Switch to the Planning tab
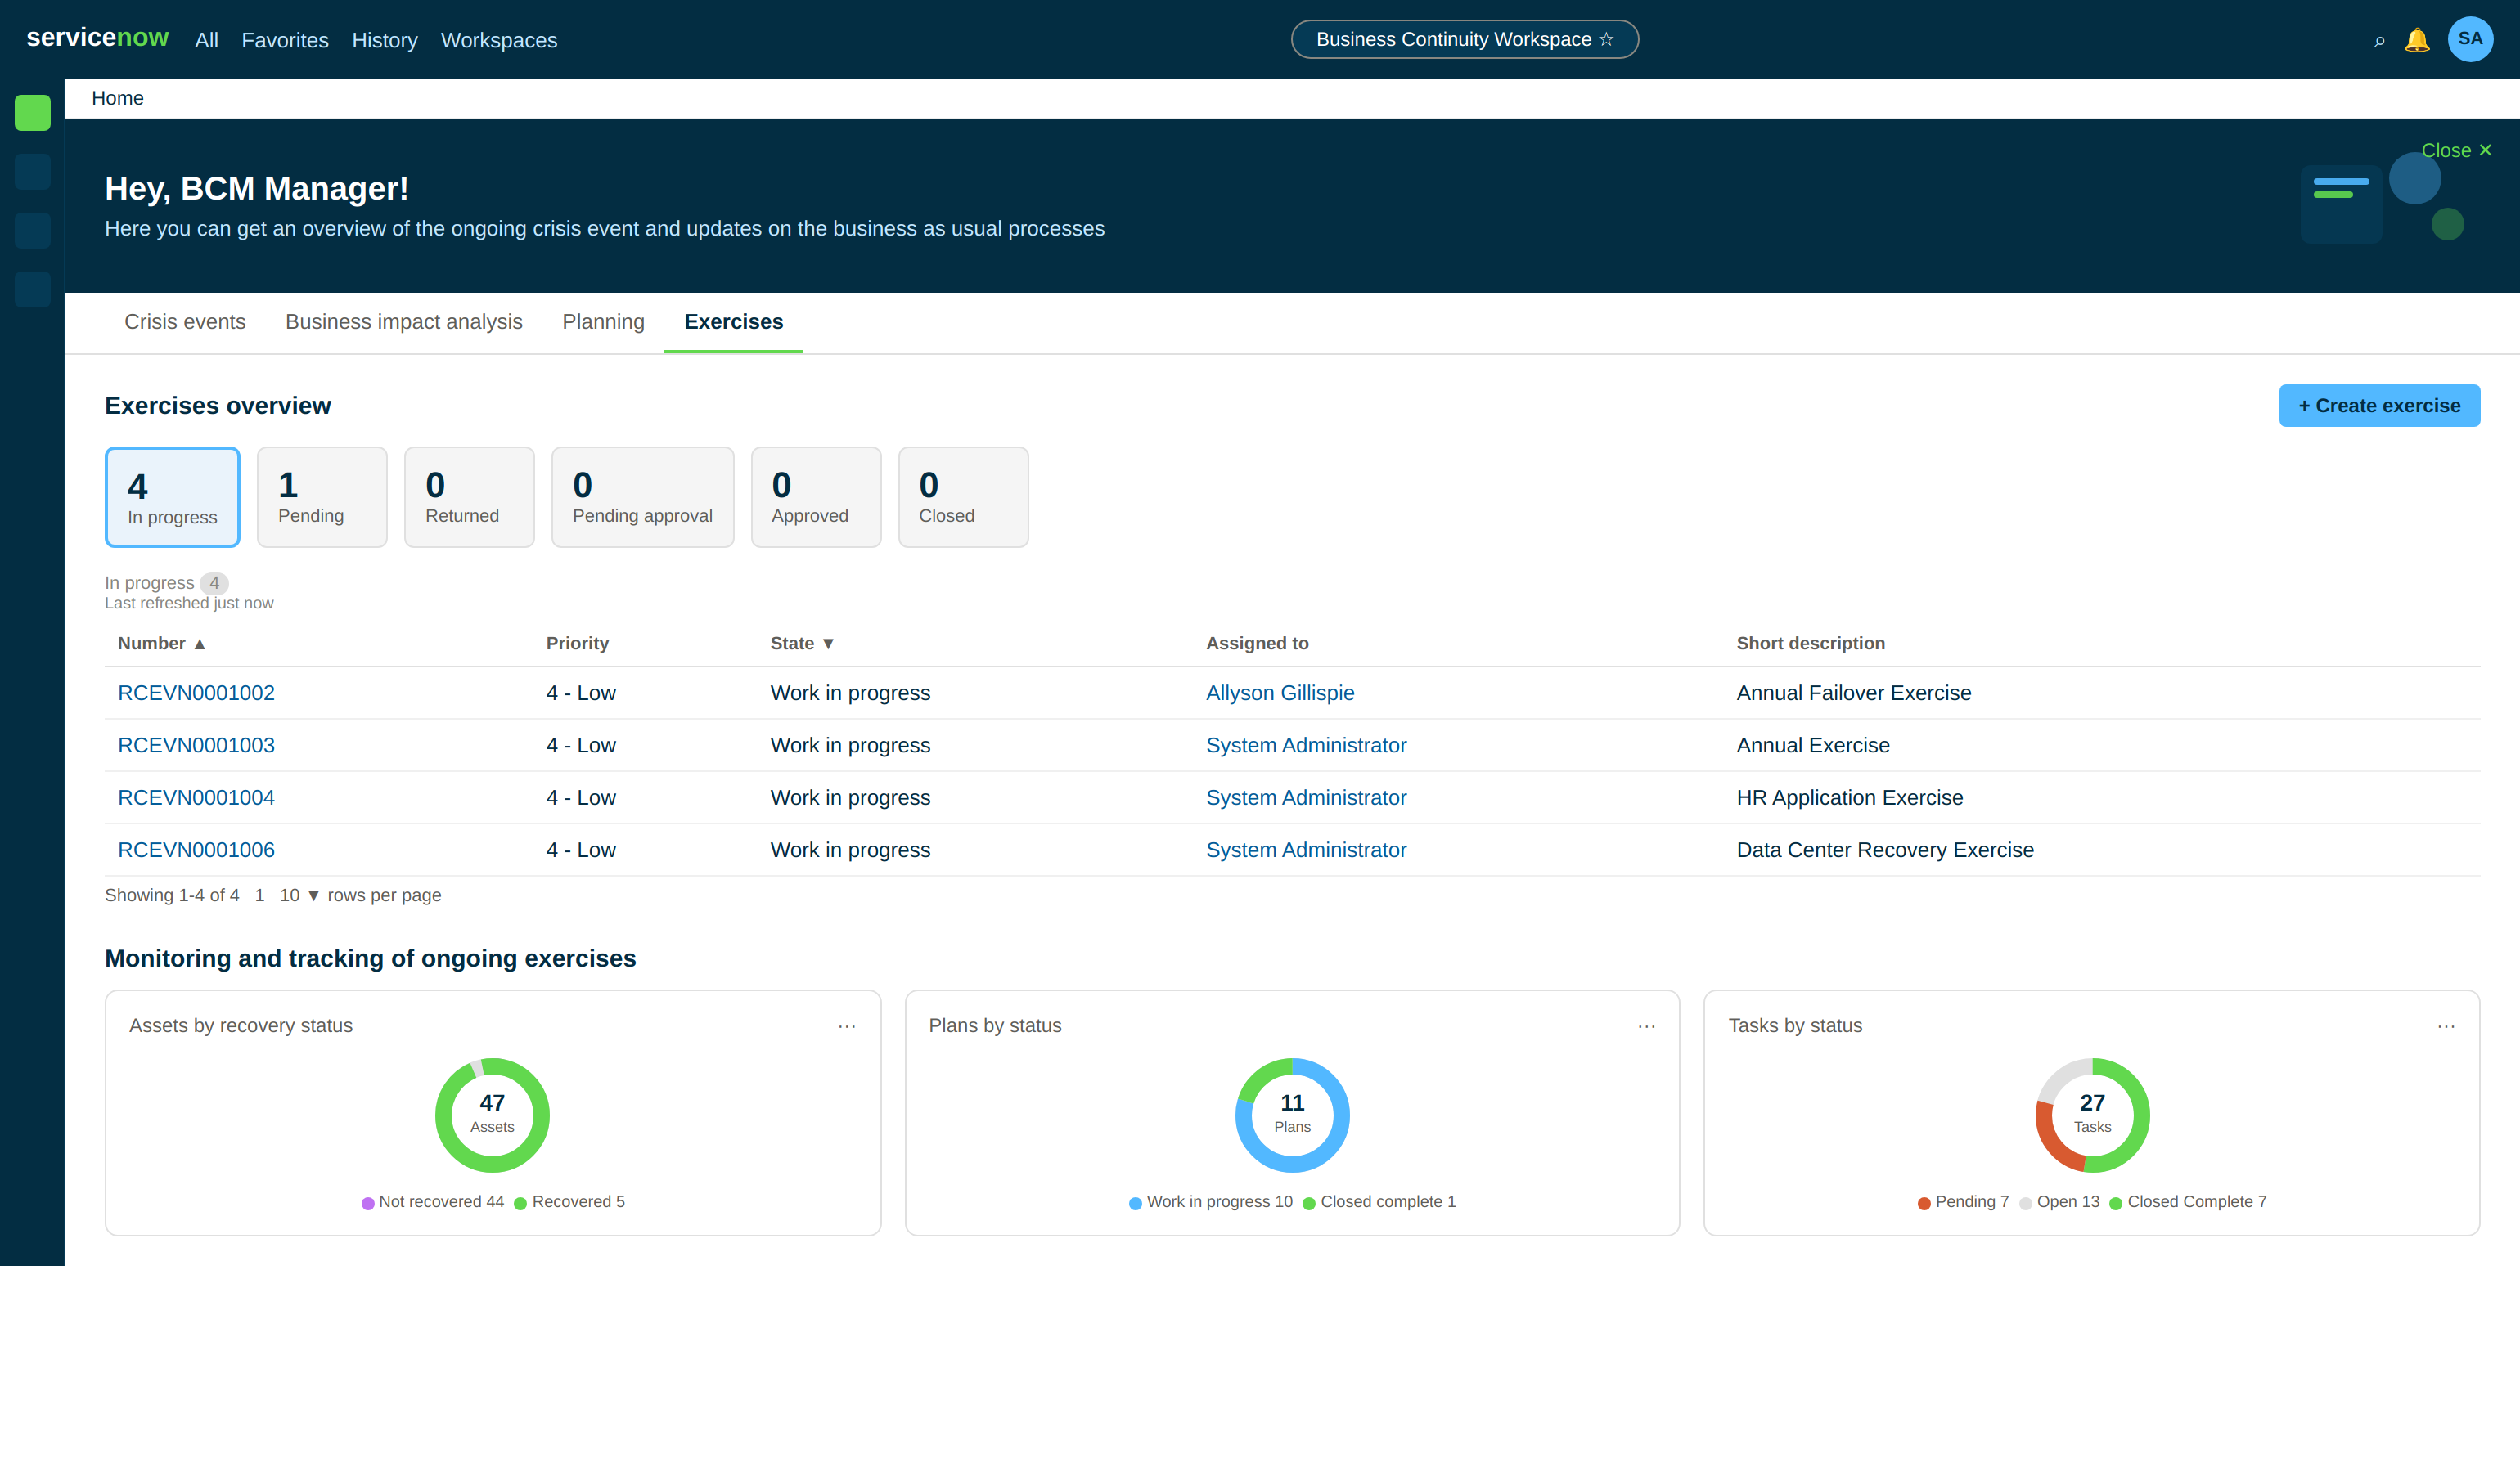Image resolution: width=2520 pixels, height=1472 pixels. 603,321
